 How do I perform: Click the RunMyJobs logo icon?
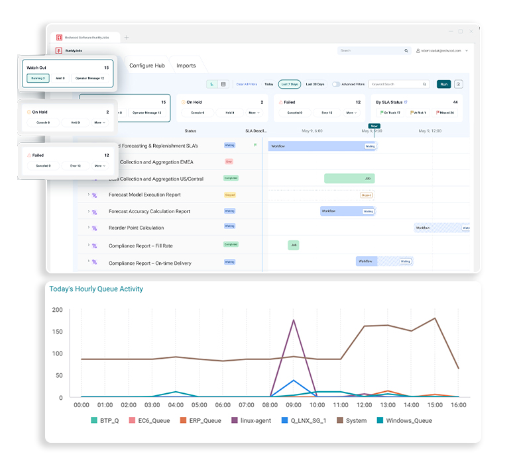tap(59, 51)
